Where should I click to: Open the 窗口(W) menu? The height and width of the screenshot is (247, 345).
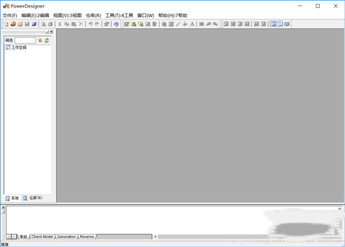(x=145, y=16)
